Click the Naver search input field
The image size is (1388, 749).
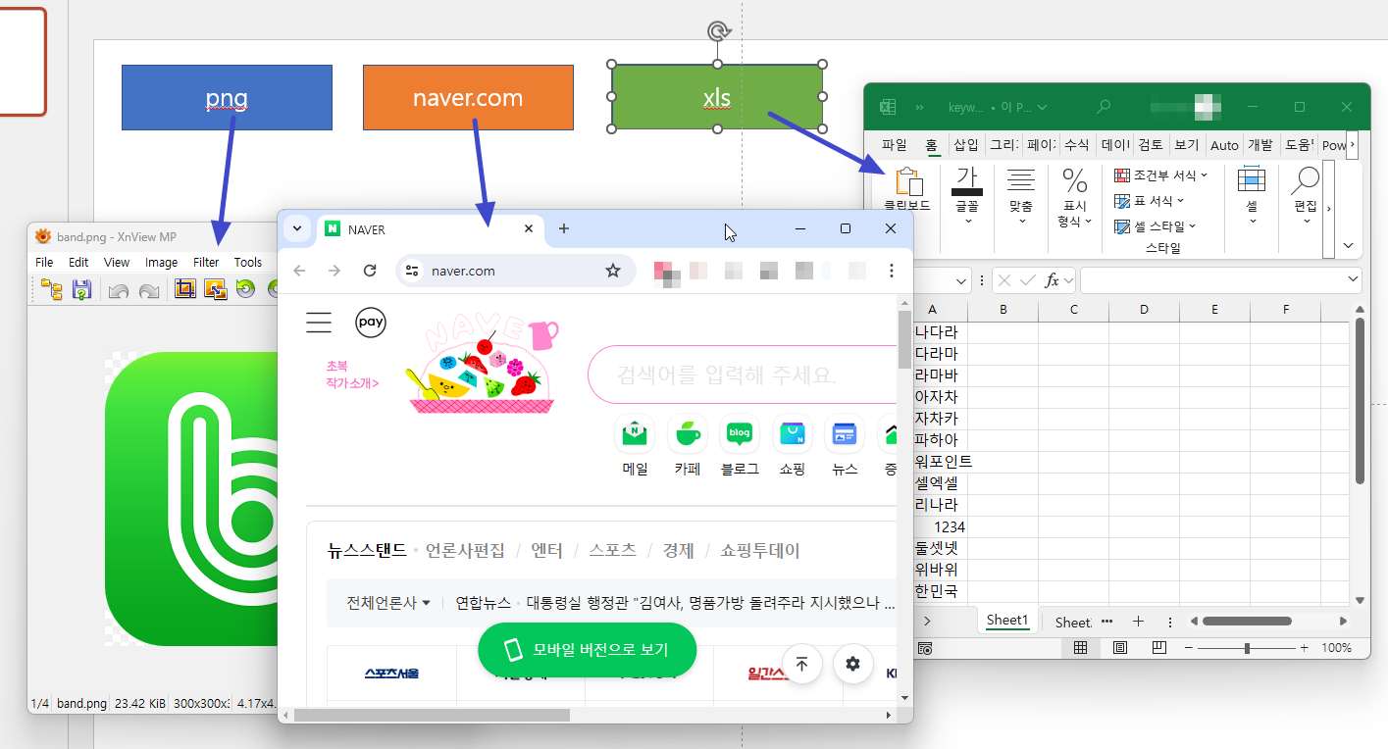point(742,374)
